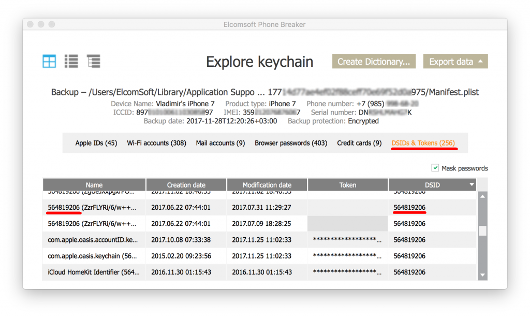Switch to the tree view icon

pyautogui.click(x=93, y=61)
